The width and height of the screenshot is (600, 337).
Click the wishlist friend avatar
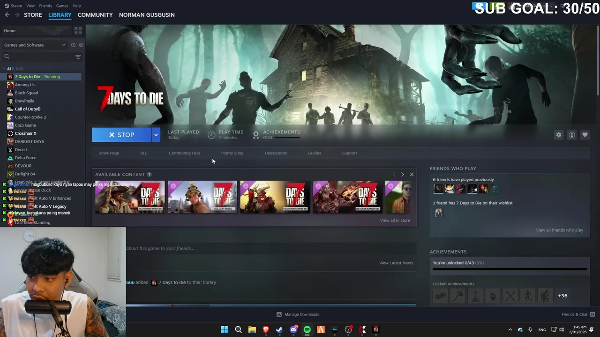[438, 212]
